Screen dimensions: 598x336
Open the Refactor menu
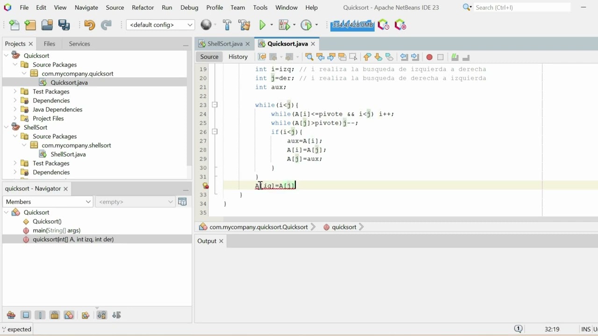click(x=142, y=7)
